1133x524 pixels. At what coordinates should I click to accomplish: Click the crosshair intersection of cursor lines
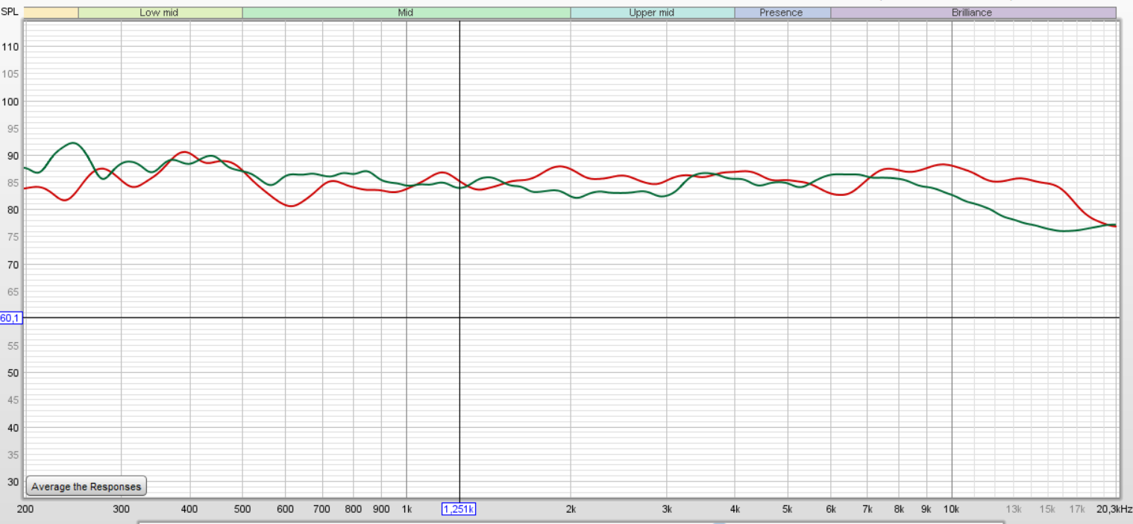(x=459, y=318)
